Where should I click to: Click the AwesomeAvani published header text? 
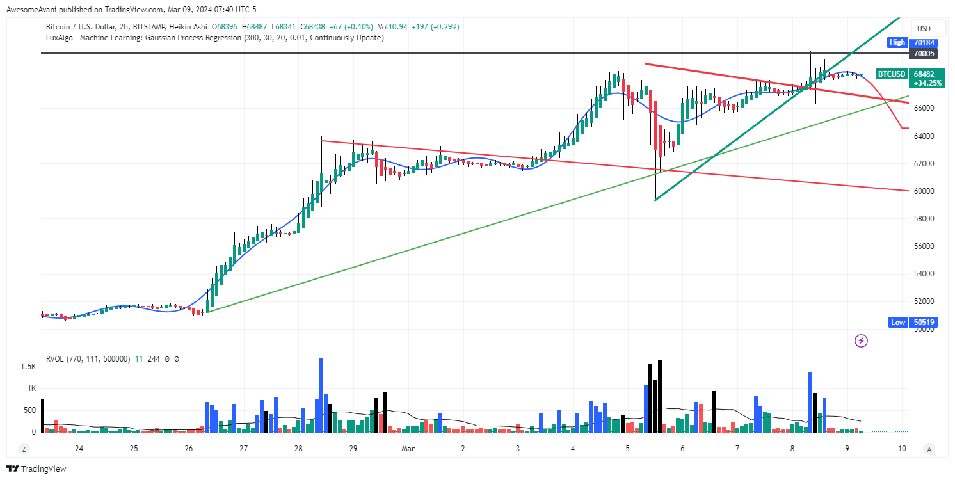coord(131,10)
